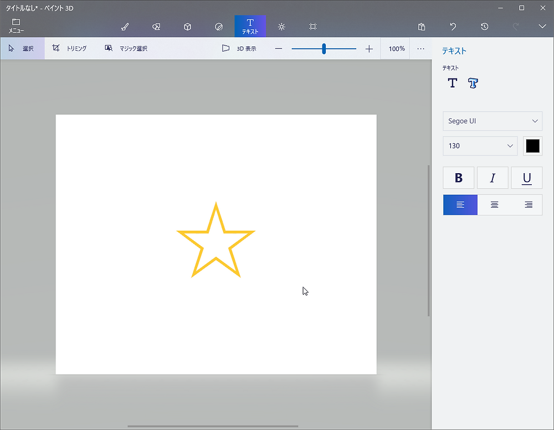
Task: Click the horizontal canvas scrollbar
Action: pyautogui.click(x=213, y=427)
